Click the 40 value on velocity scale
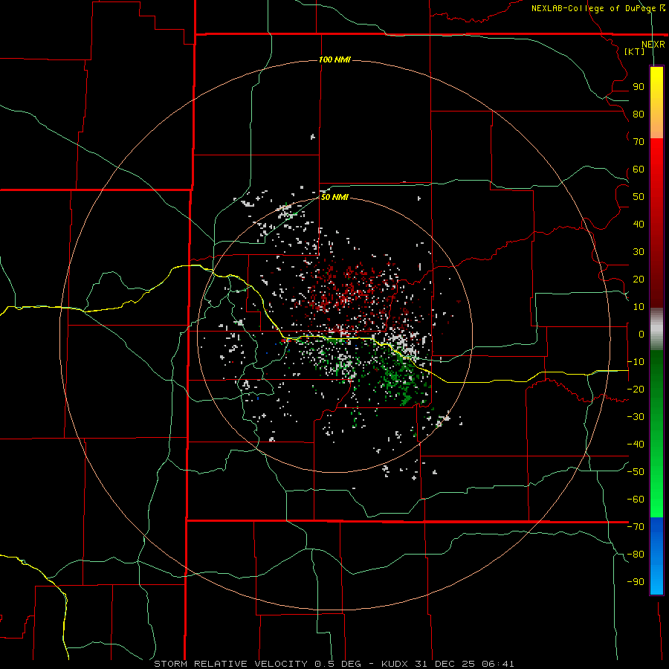669x669 pixels. tap(639, 224)
